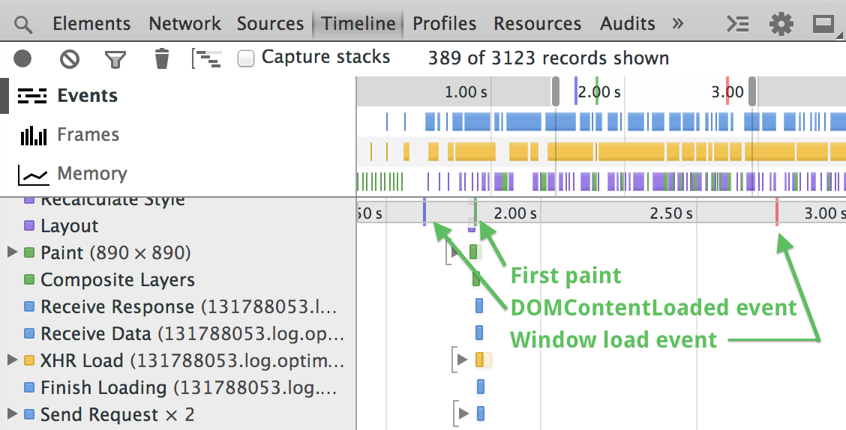Click the search magnifier icon
The image size is (846, 430).
[24, 25]
